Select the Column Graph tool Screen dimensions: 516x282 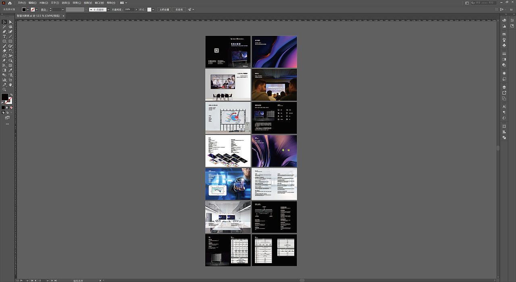click(x=4, y=80)
